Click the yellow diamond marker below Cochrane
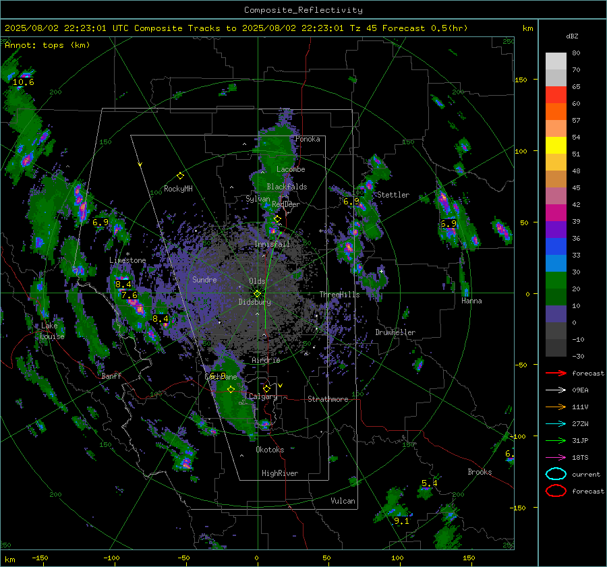The height and width of the screenshot is (567, 607). click(x=231, y=390)
